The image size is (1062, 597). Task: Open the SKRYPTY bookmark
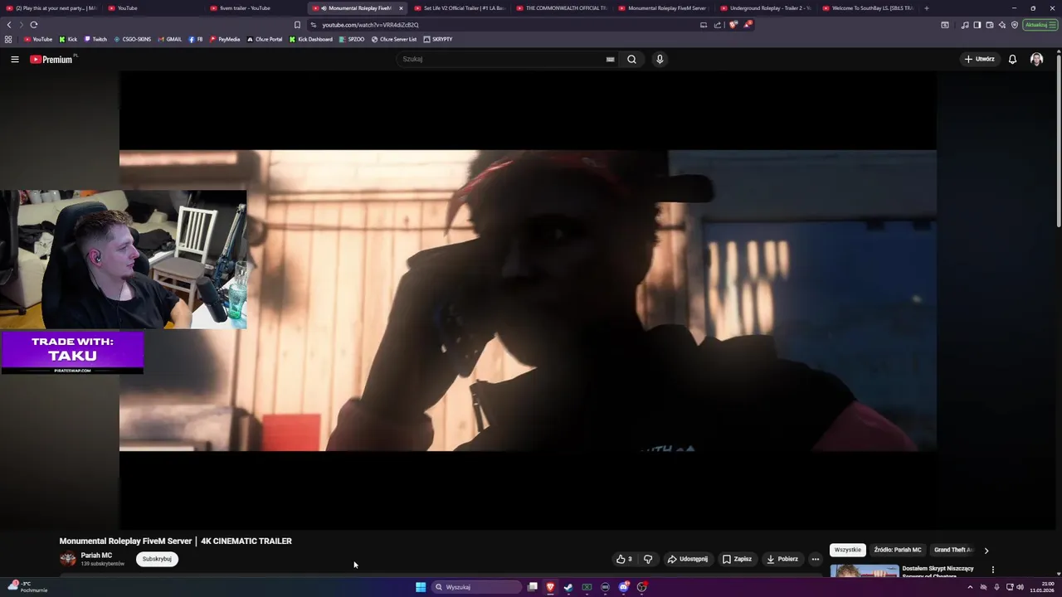tap(437, 39)
